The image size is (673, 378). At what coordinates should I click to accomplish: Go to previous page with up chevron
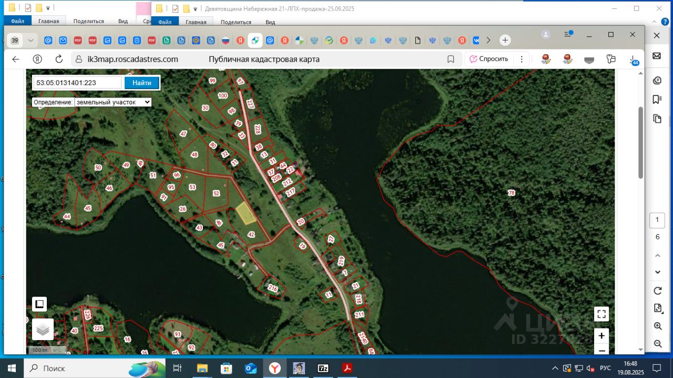[657, 256]
